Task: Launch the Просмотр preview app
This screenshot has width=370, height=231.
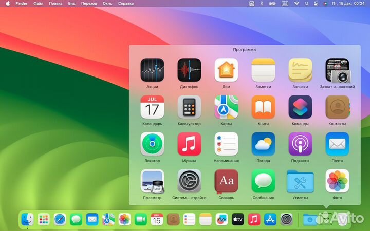Action: coord(152,181)
